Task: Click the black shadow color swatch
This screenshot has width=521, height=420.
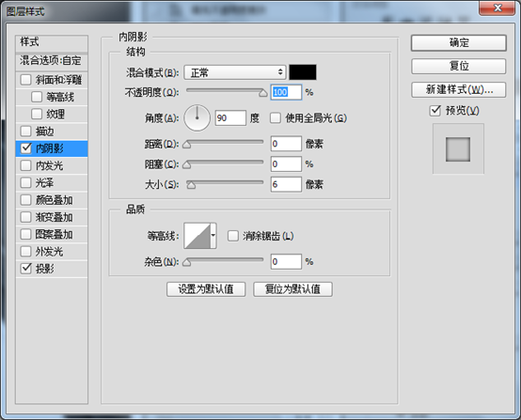Action: pos(303,72)
